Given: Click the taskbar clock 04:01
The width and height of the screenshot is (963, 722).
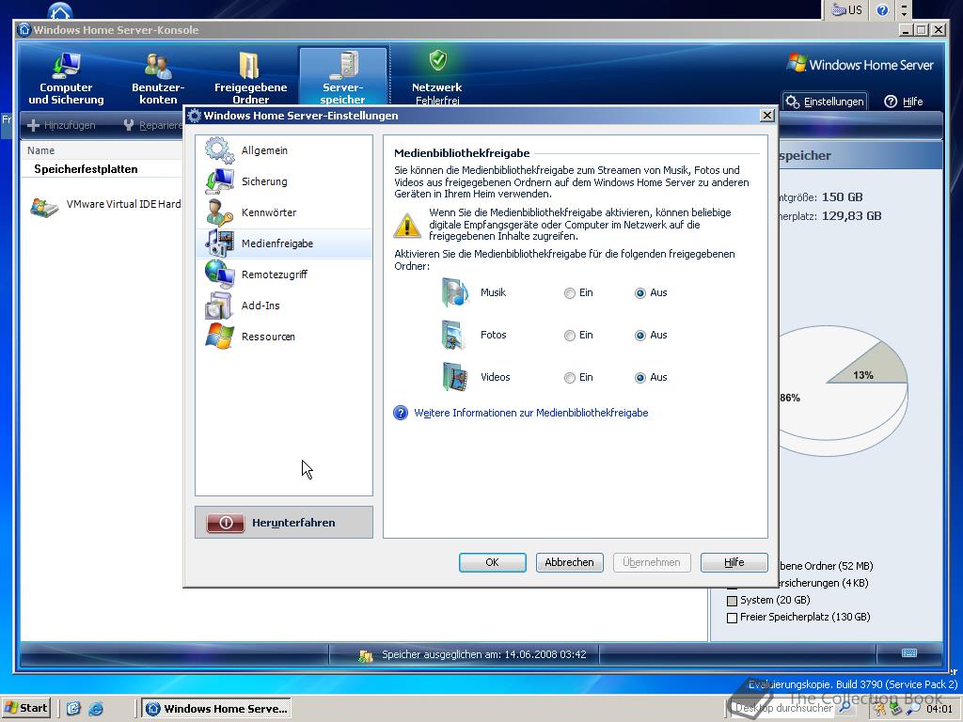Looking at the screenshot, I should pos(939,709).
